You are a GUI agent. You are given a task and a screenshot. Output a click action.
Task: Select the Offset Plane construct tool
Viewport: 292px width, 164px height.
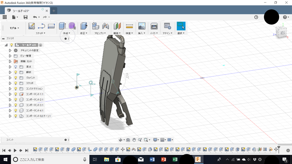coord(117,26)
